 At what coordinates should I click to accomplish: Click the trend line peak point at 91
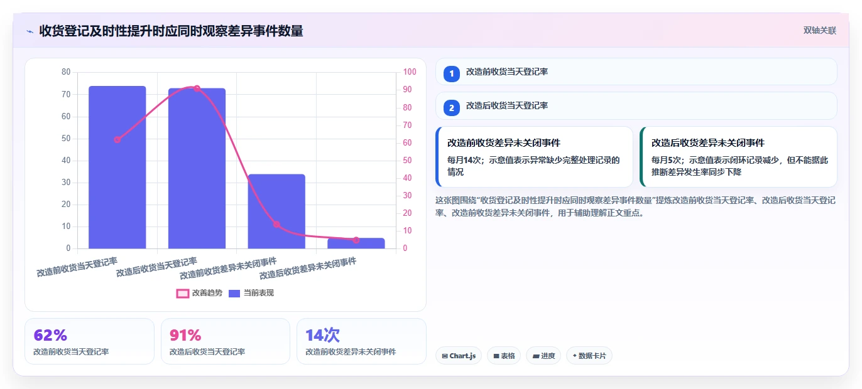pyautogui.click(x=197, y=88)
